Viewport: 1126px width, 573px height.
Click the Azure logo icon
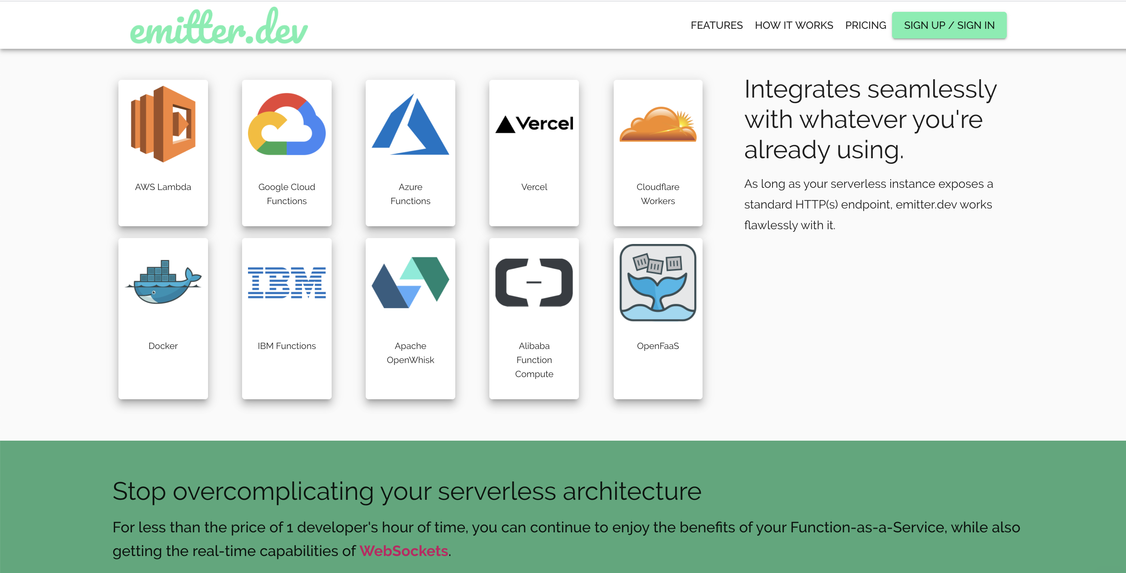click(x=410, y=124)
